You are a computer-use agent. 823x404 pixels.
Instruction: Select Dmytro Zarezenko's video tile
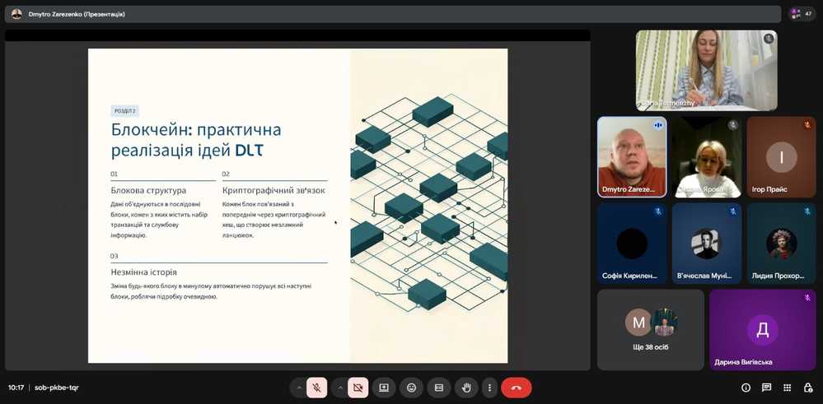[x=632, y=156]
